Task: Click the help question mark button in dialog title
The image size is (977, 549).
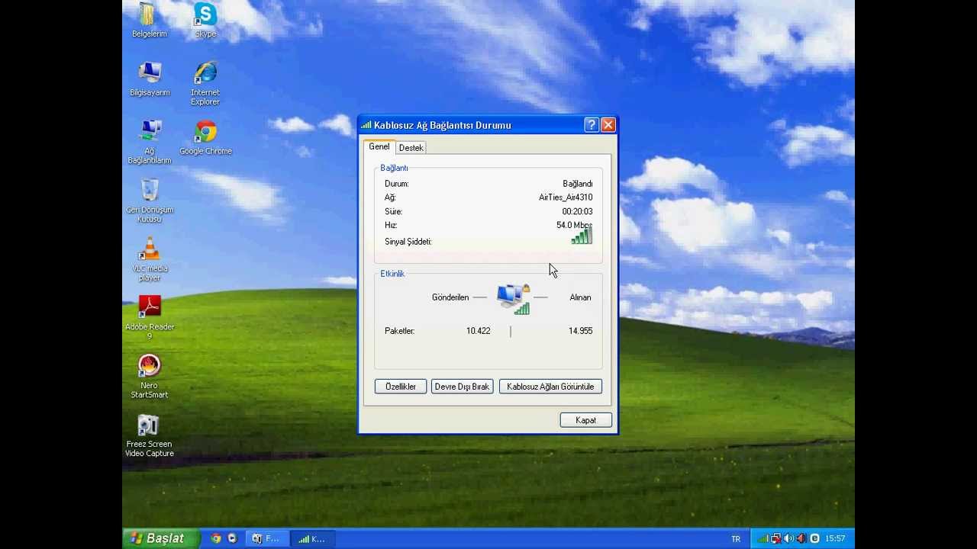Action: pos(592,125)
